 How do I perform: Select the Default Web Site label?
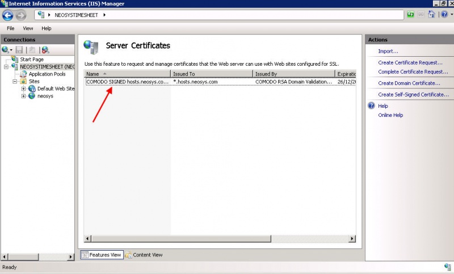(56, 88)
